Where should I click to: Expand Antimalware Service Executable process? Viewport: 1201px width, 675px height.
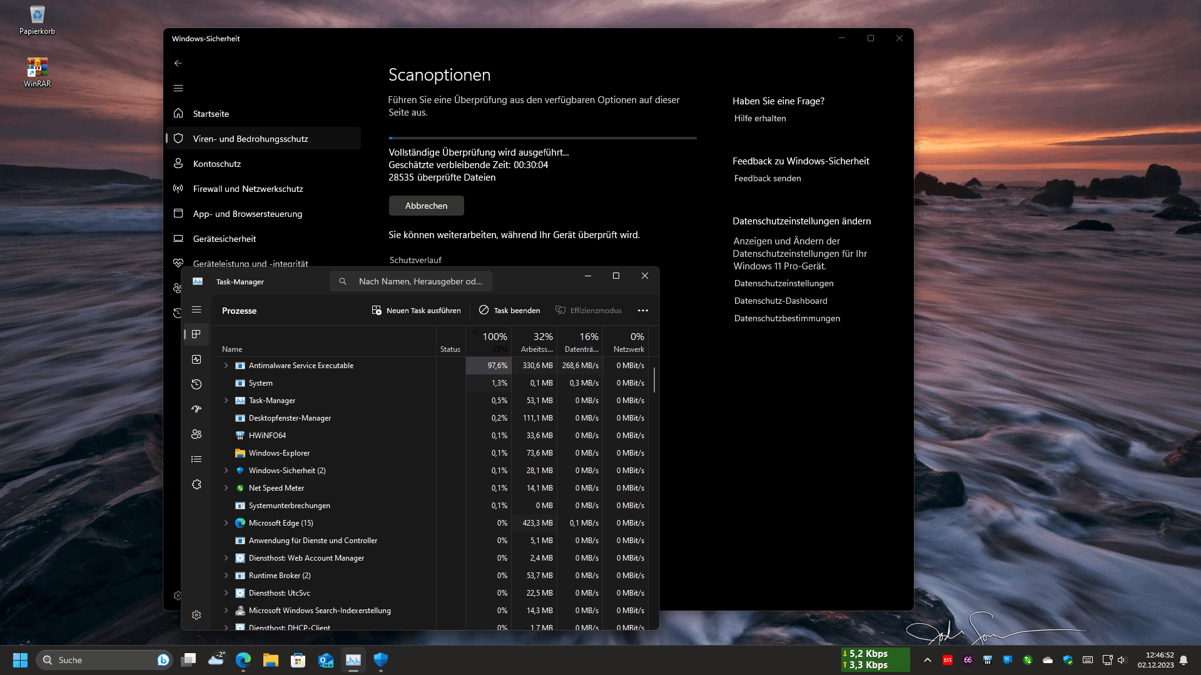click(x=226, y=366)
